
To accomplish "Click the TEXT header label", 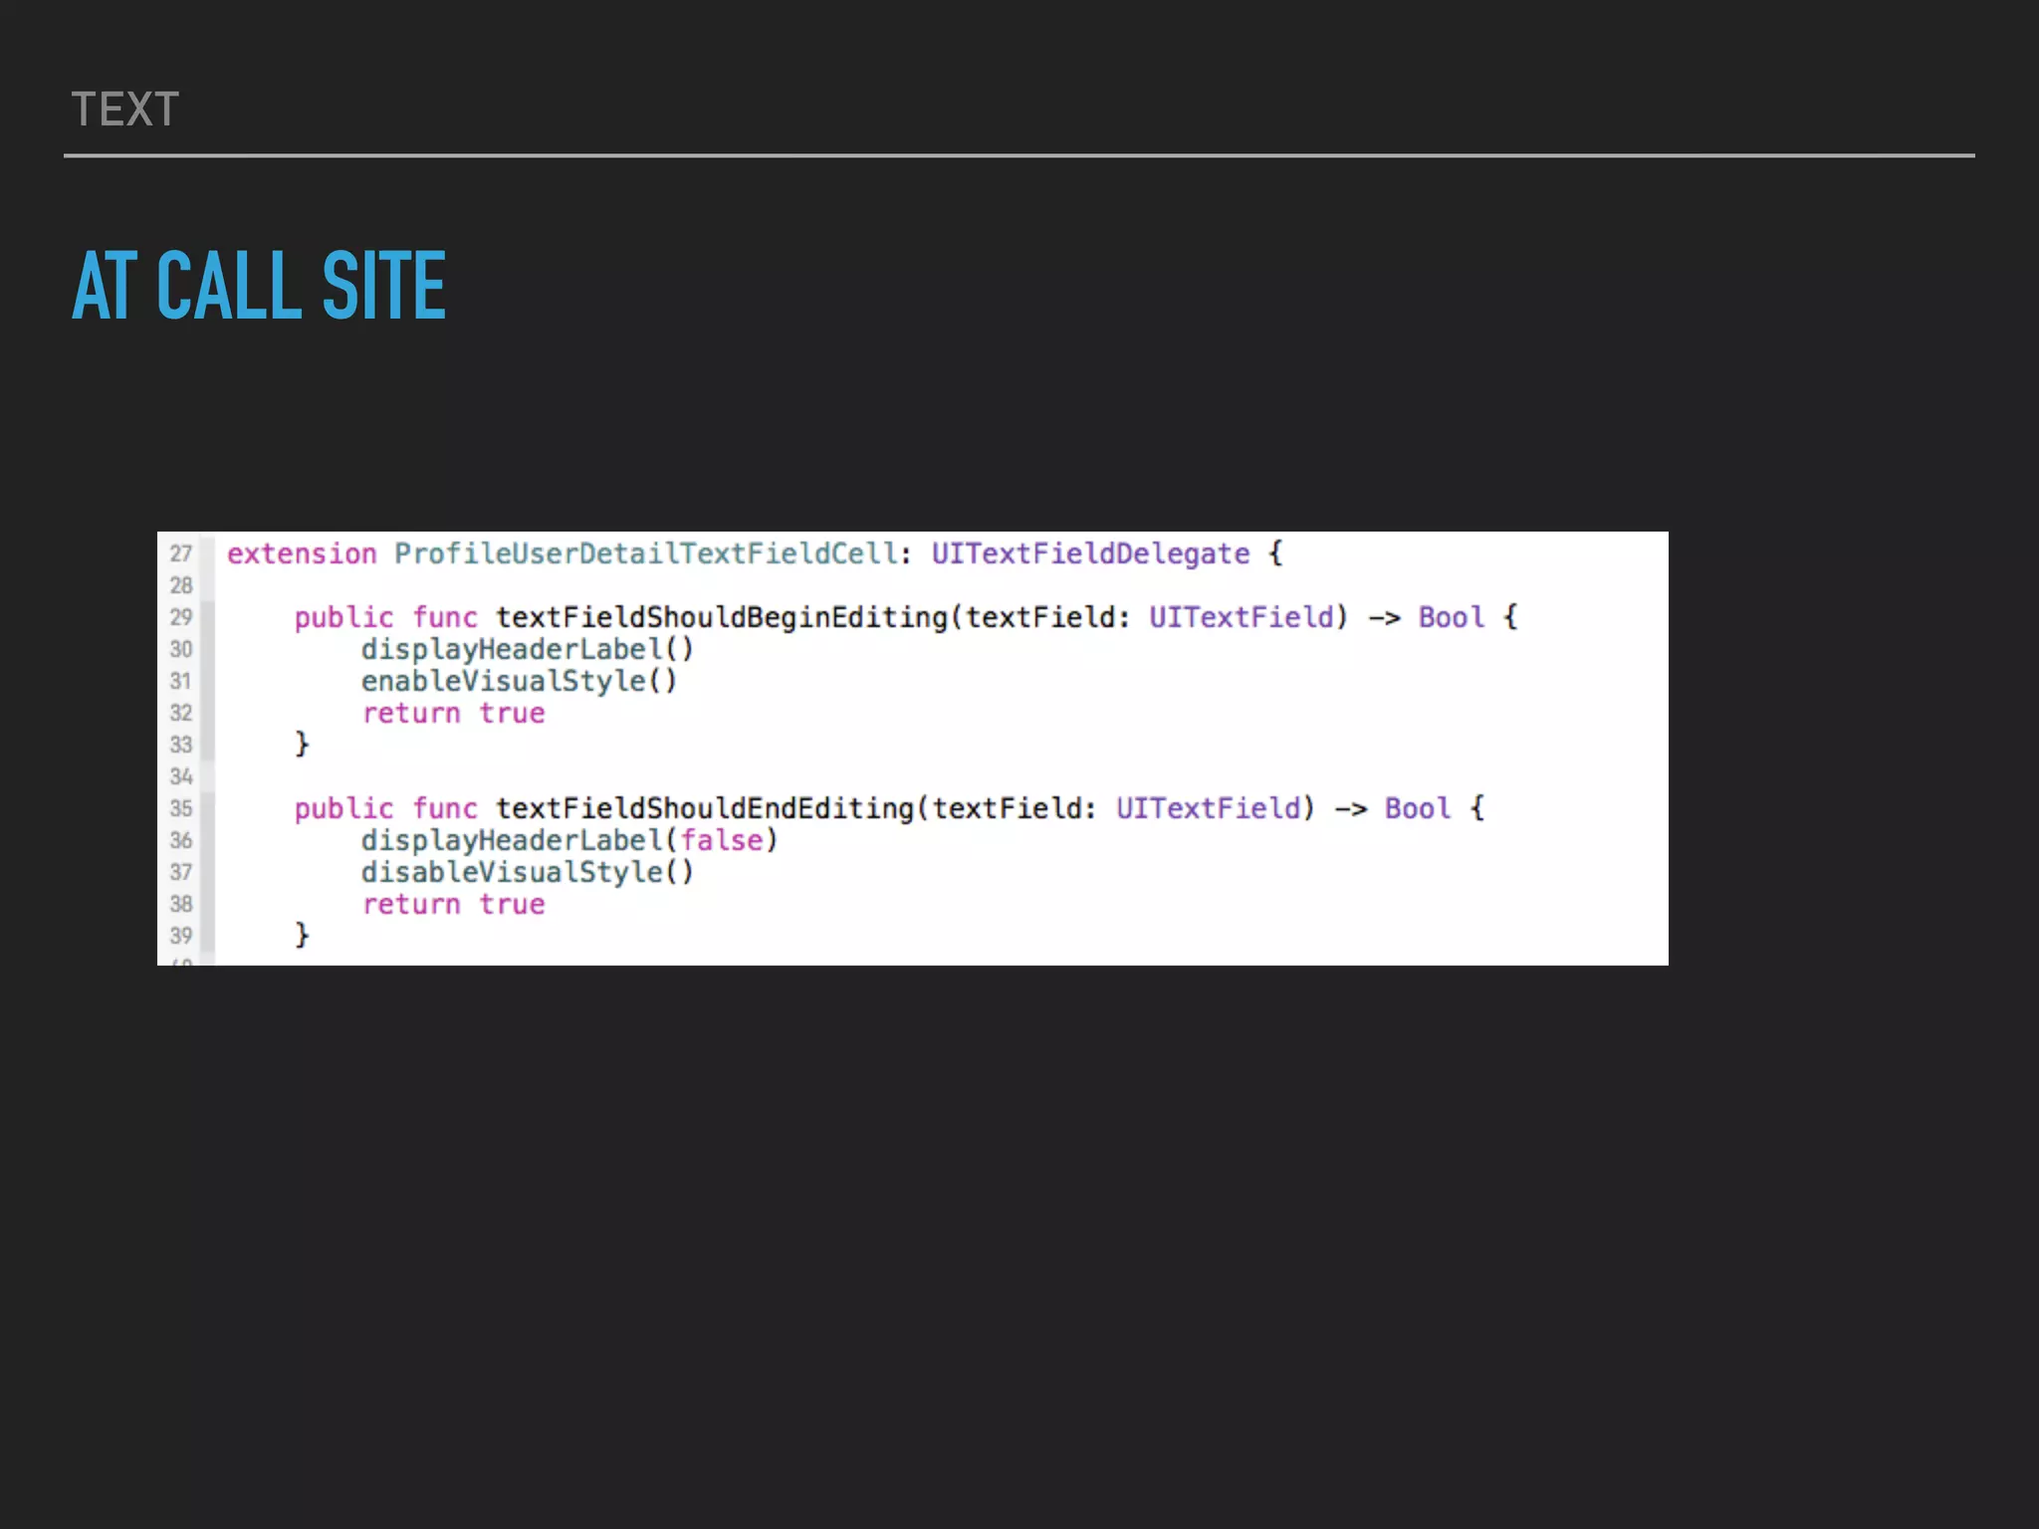I will (125, 109).
